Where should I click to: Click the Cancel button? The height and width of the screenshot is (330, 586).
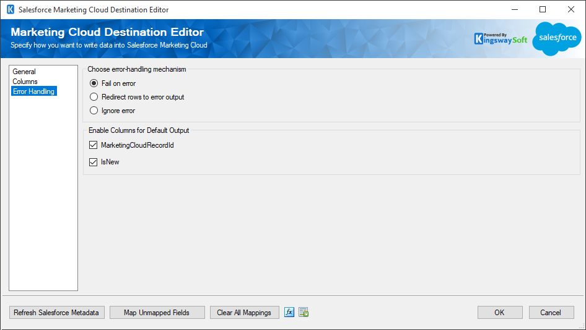[551, 313]
